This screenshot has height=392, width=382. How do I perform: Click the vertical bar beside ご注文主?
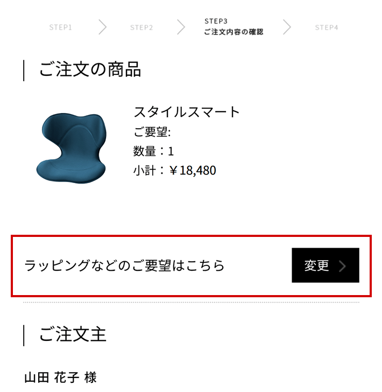[24, 335]
